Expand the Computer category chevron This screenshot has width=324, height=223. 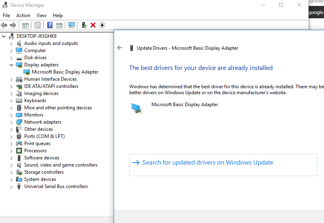12,51
